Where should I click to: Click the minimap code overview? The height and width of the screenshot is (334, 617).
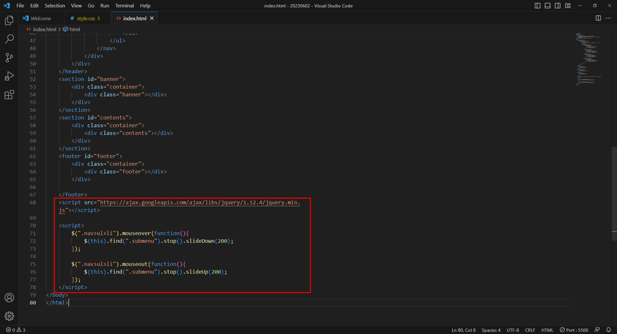[589, 59]
